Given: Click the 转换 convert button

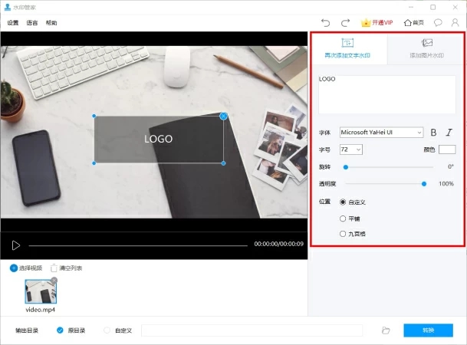Looking at the screenshot, I should point(428,330).
